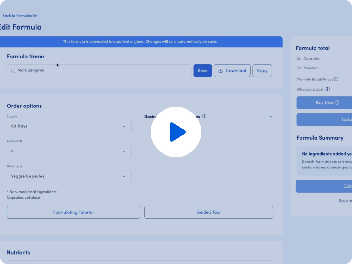Viewport: 352px width, 264px height.
Task: Copy the formula
Action: click(x=262, y=71)
